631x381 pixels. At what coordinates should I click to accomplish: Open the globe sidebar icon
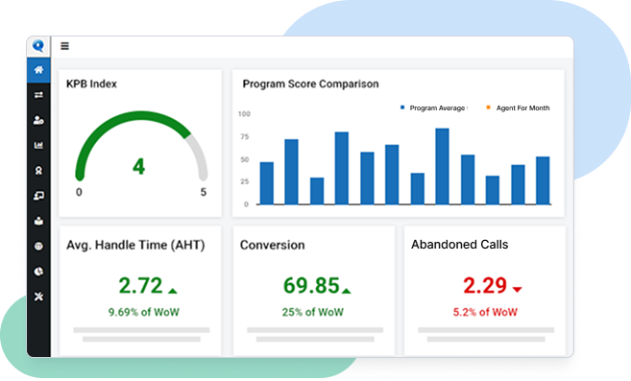point(38,246)
